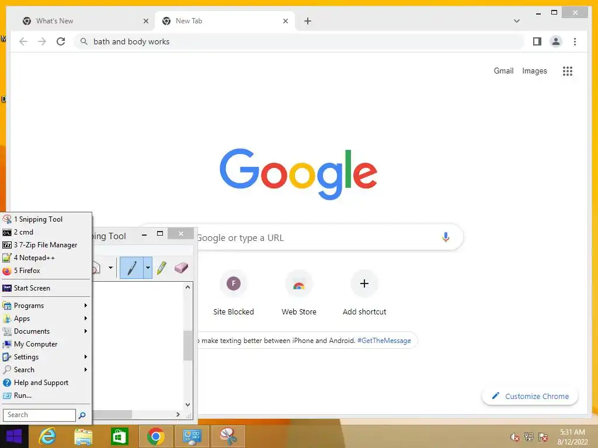Screen dimensions: 598x448
Task: Open the Run... dialog entry
Action: click(x=46, y=395)
